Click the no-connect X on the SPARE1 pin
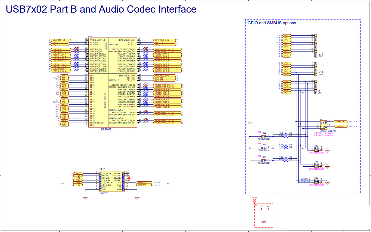Image resolution: width=371 pixels, height=232 pixels. 128,173
